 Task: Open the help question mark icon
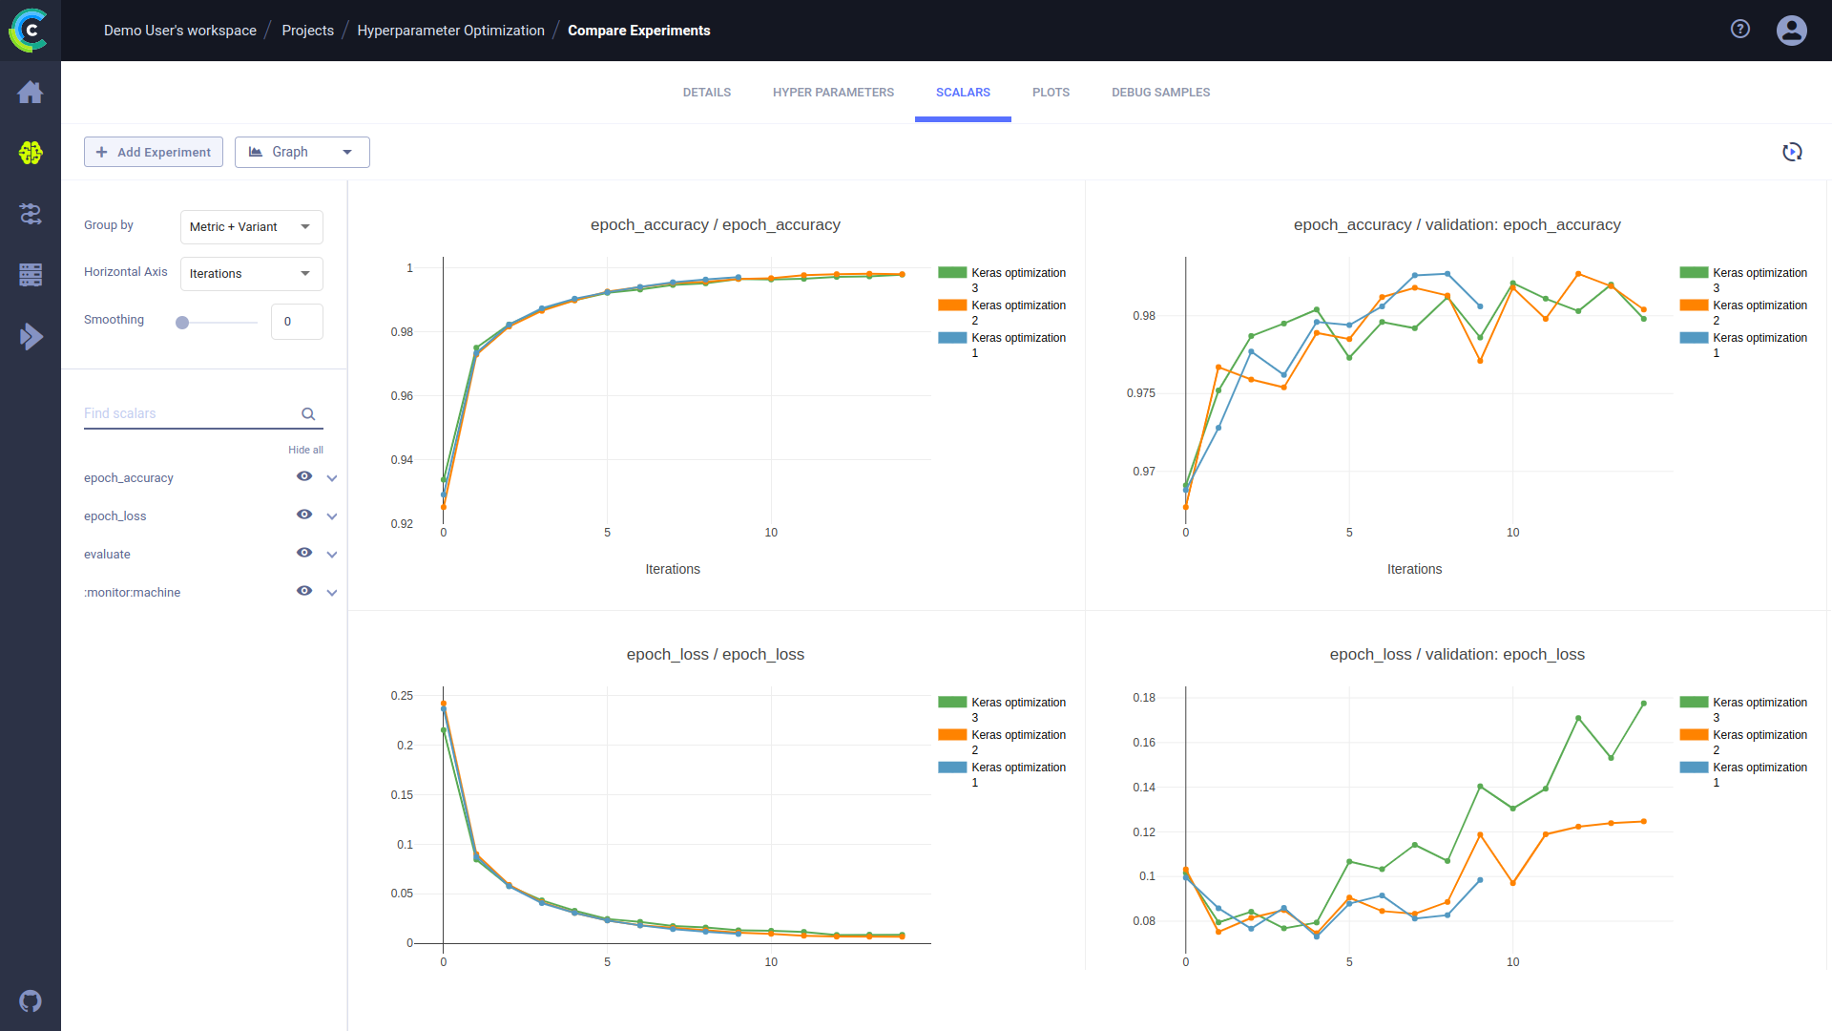(x=1740, y=29)
